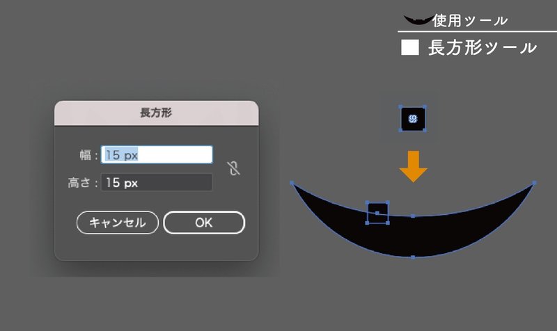Click the small square's center point on crescent
The image size is (557, 331).
coord(377,213)
